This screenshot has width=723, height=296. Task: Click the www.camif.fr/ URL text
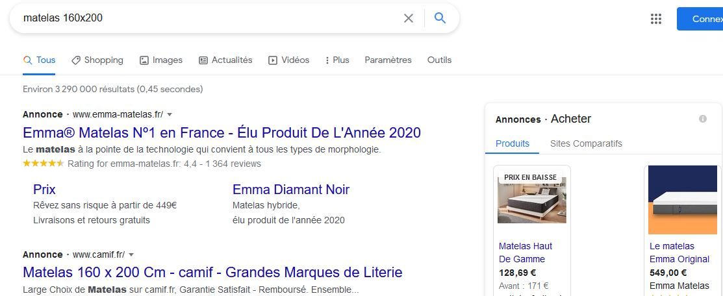click(x=99, y=254)
